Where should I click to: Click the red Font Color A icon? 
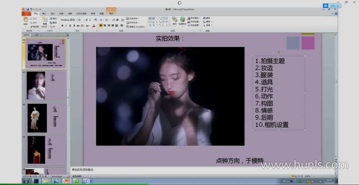coord(93,26)
